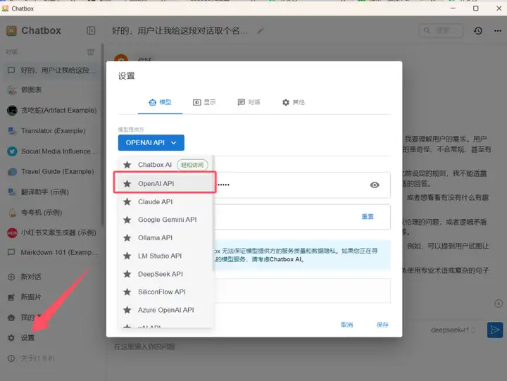This screenshot has height=381, width=507.
Task: Open the 关于 about entry
Action: point(51,358)
